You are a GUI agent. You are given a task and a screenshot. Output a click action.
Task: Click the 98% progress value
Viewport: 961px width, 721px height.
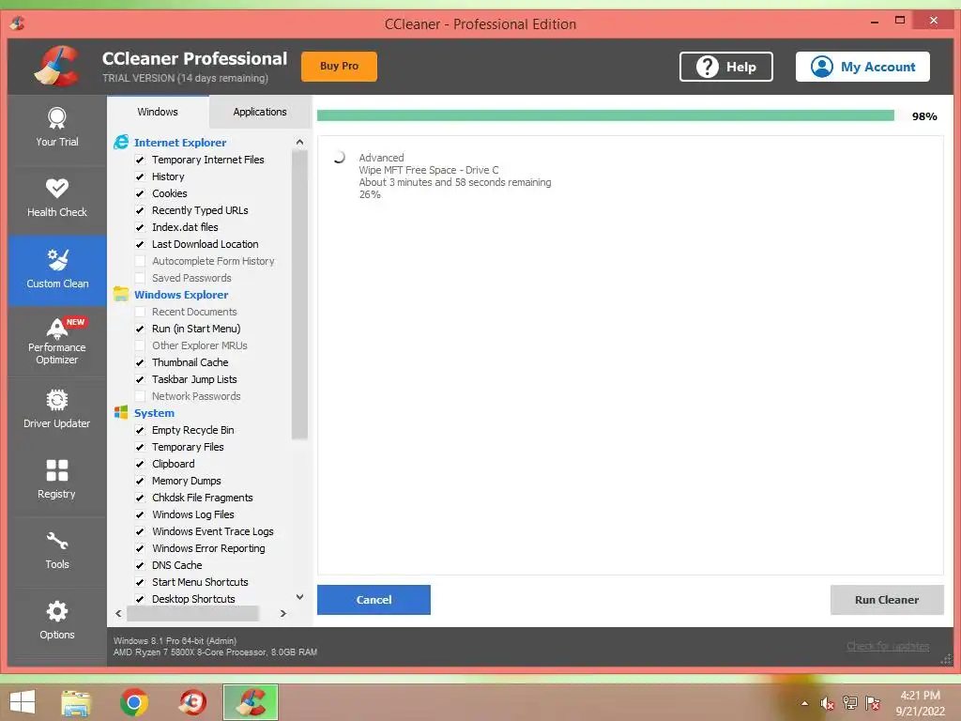(x=924, y=116)
